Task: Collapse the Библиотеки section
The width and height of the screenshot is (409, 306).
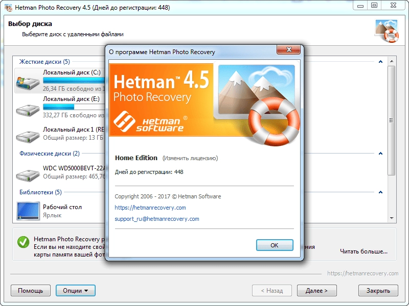Action: pos(380,192)
